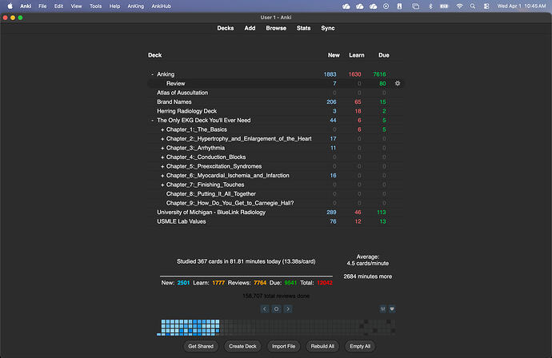Screen dimensions: 552x358
Task: Open the Review deck options gear
Action: tap(398, 83)
